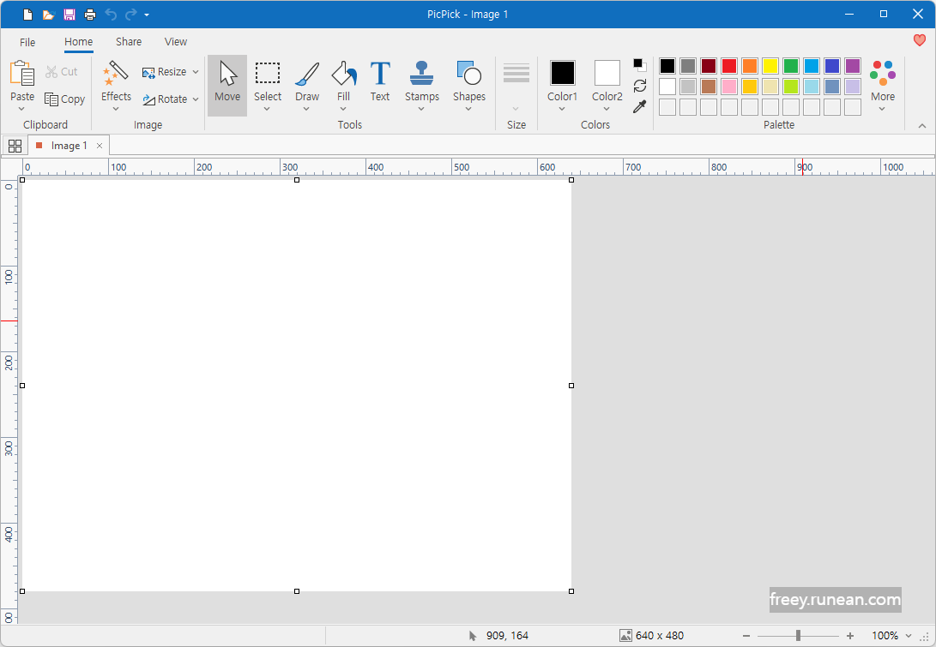This screenshot has height=647, width=936.
Task: Choose the purple palette swatch
Action: tap(853, 66)
